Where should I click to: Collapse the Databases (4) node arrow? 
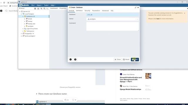[23, 16]
